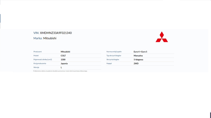Select gearbox type value Manualna
The image size is (211, 118).
[x=138, y=56]
